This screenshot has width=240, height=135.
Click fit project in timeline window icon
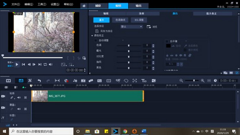click(x=57, y=80)
